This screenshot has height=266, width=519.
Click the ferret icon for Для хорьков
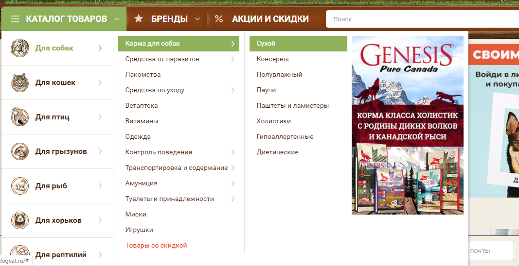[x=20, y=220]
